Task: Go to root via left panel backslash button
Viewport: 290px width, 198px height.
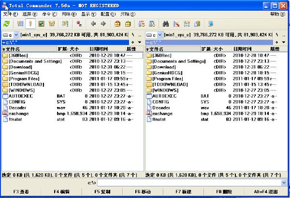Action: click(x=133, y=35)
